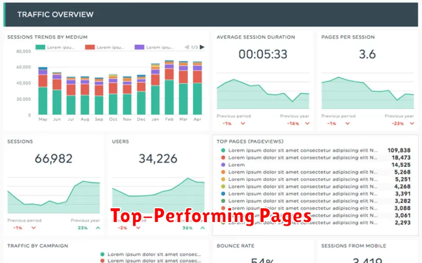Image resolution: width=422 pixels, height=263 pixels.
Task: Click the -16% previous year down arrow
Action: point(306,124)
